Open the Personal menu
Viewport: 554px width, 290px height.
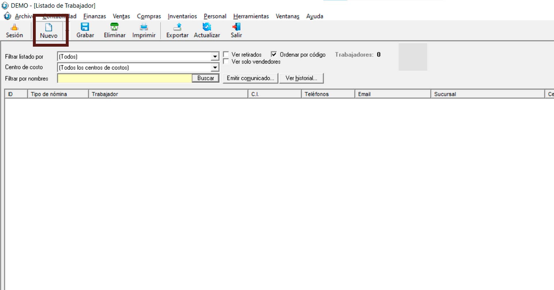coord(215,16)
